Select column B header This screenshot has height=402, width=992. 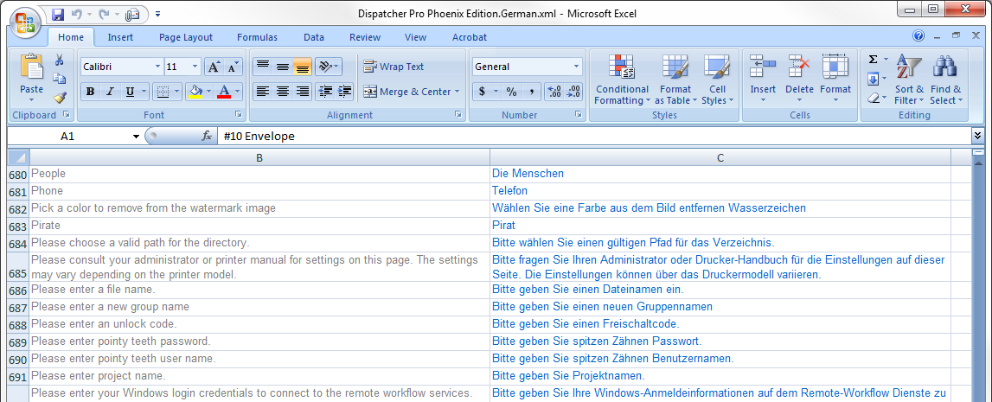259,157
